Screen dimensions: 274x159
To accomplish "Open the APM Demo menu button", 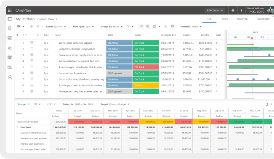I will [215, 11].
